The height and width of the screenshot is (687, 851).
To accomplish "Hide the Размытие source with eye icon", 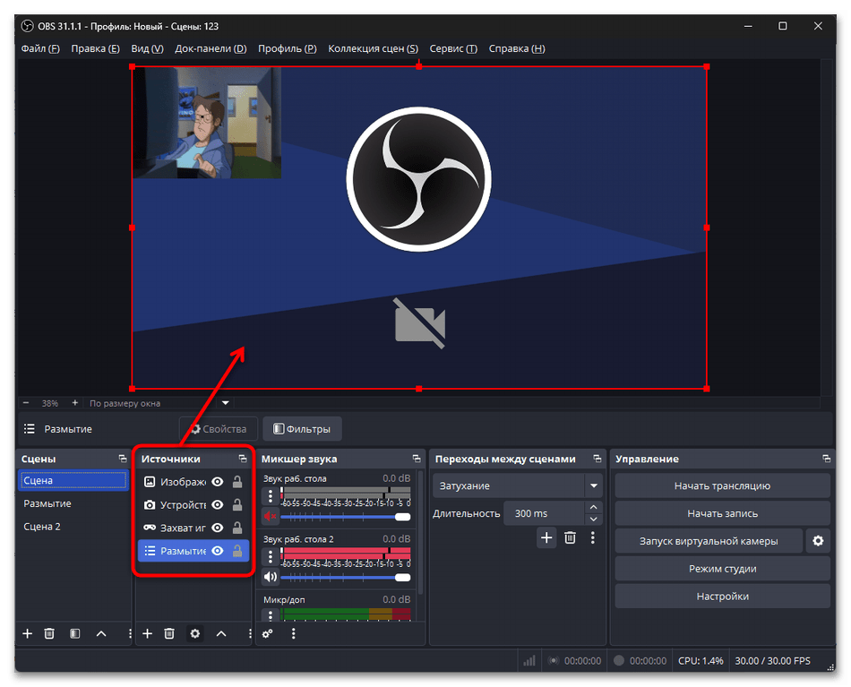I will coord(217,551).
